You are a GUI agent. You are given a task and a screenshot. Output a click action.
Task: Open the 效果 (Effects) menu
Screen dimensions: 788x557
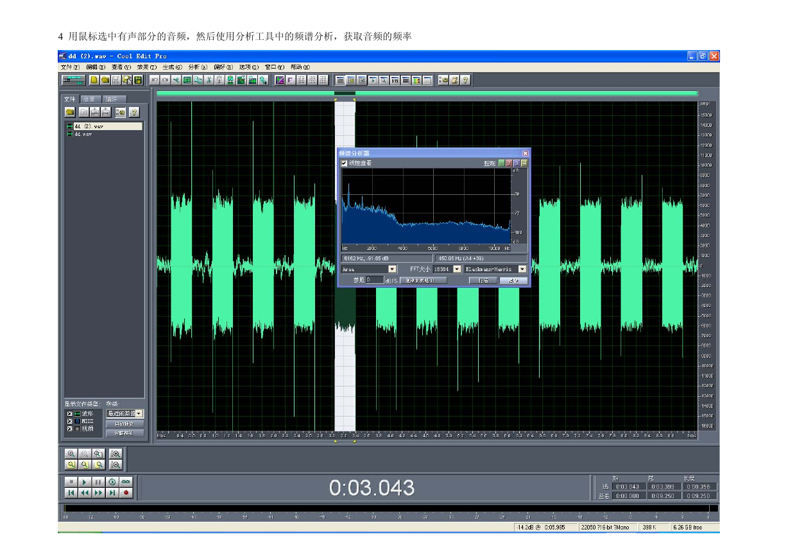tap(146, 67)
